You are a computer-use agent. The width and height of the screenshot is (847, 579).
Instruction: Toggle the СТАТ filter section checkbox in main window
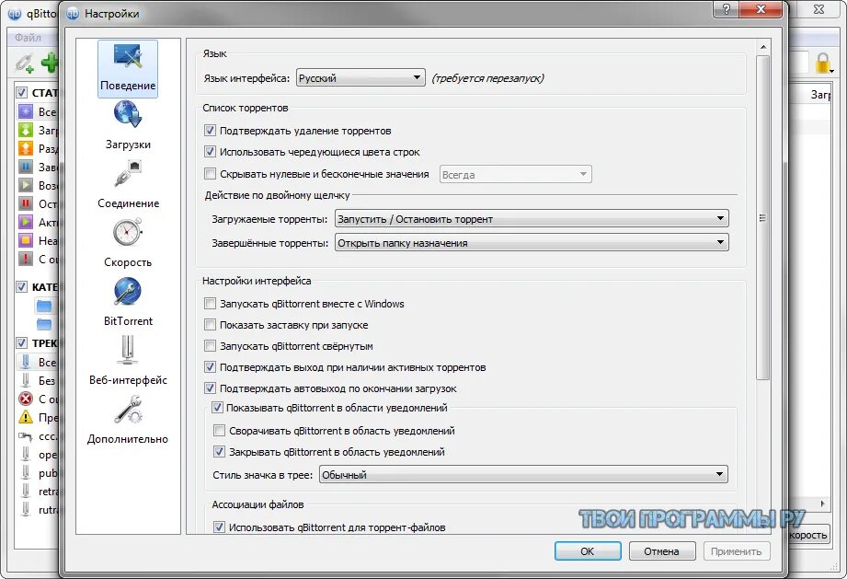click(x=21, y=92)
